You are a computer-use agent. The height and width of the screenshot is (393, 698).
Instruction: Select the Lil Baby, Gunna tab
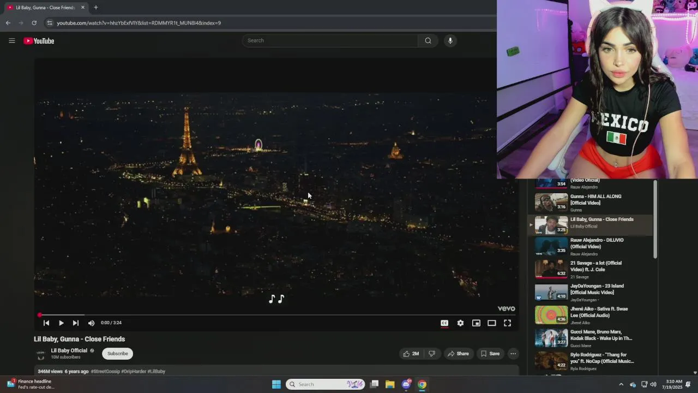46,8
